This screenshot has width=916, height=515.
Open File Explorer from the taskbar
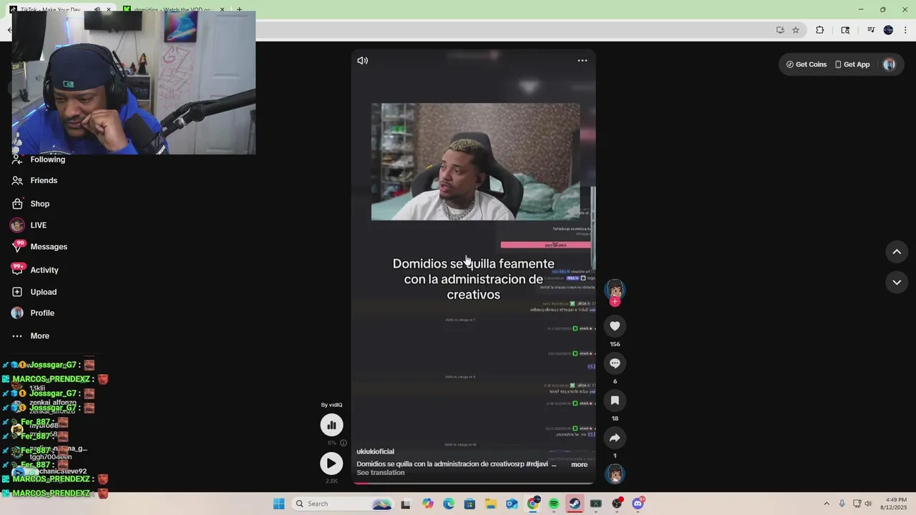pyautogui.click(x=491, y=504)
